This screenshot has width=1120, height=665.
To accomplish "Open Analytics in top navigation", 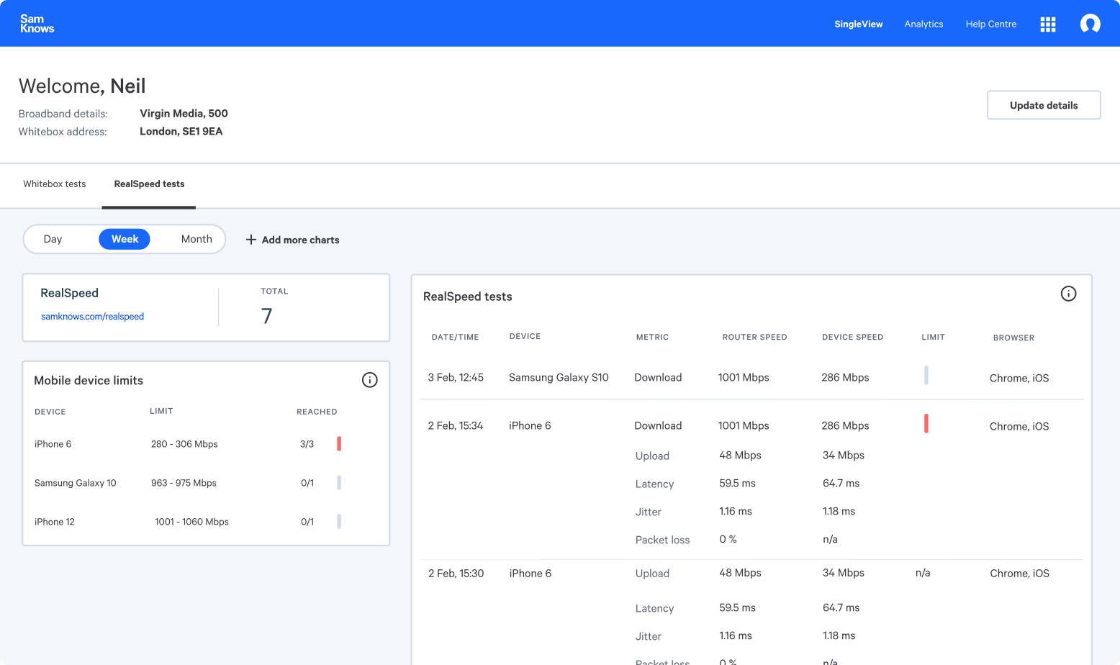I will click(923, 24).
